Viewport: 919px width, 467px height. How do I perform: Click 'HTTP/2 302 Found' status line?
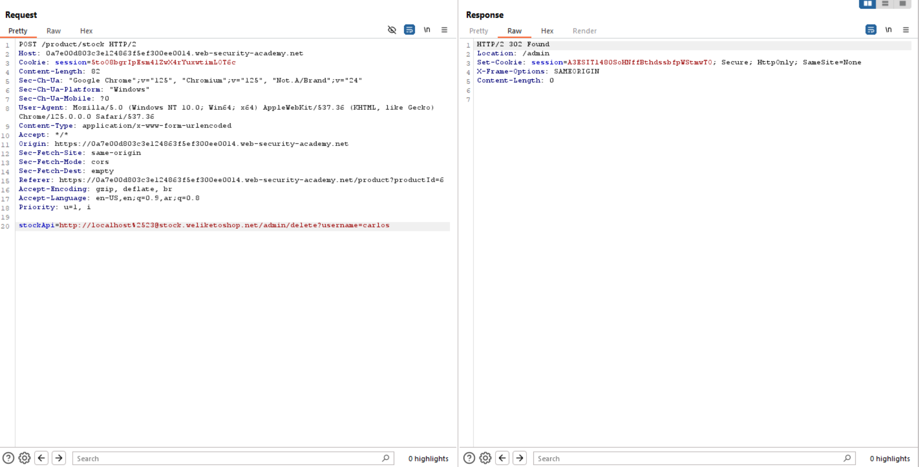click(x=513, y=44)
